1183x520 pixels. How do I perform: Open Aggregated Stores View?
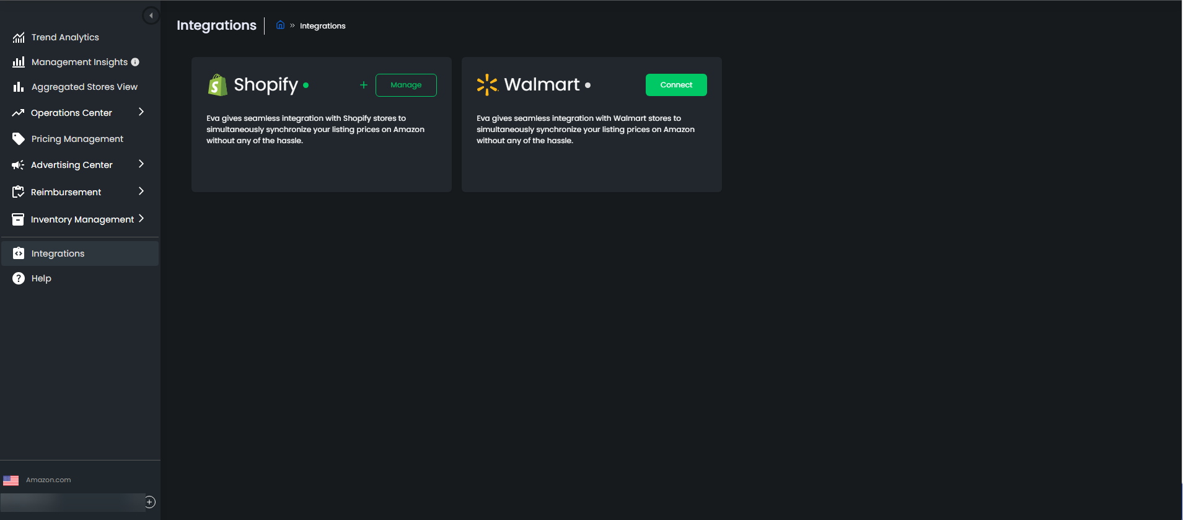84,87
